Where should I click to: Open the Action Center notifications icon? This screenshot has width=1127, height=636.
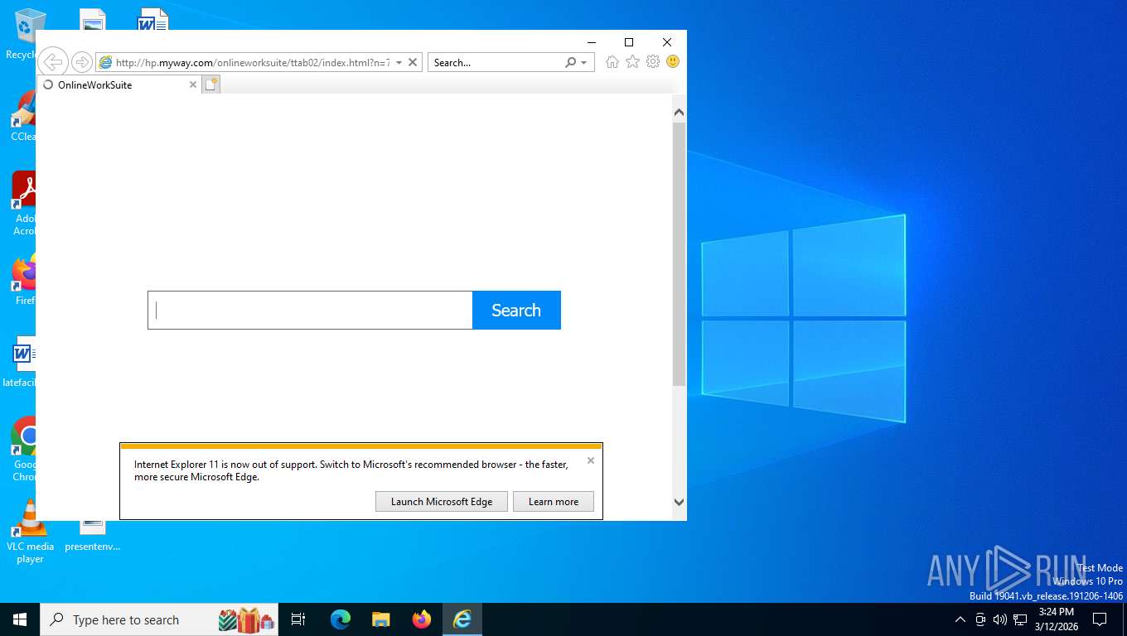[1100, 619]
